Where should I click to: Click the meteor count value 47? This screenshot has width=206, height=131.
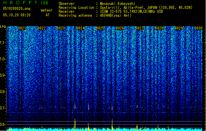tap(47, 15)
